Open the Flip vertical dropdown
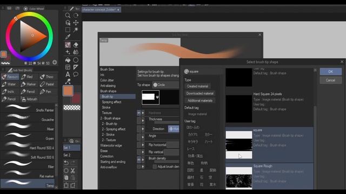346x194 pixels. pyautogui.click(x=171, y=152)
